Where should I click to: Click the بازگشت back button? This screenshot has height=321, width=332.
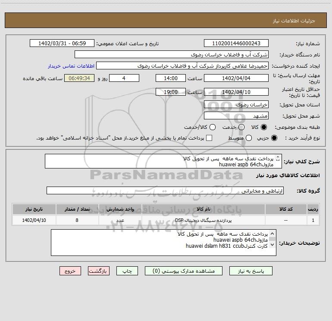[99, 271]
